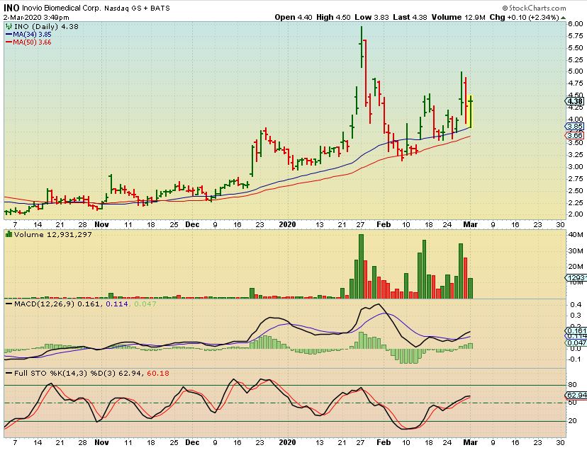Click the 20 level label on stochastic axis

(572, 421)
